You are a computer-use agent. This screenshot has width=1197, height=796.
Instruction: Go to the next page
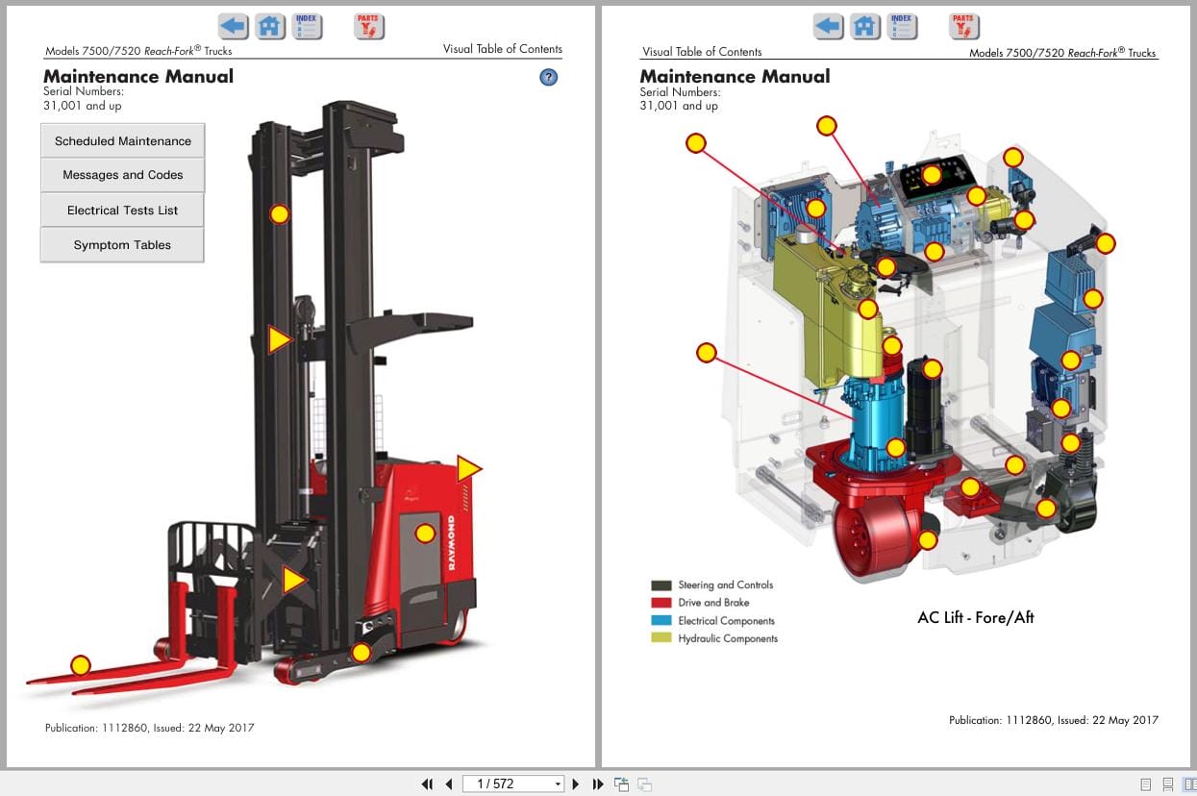pyautogui.click(x=576, y=784)
